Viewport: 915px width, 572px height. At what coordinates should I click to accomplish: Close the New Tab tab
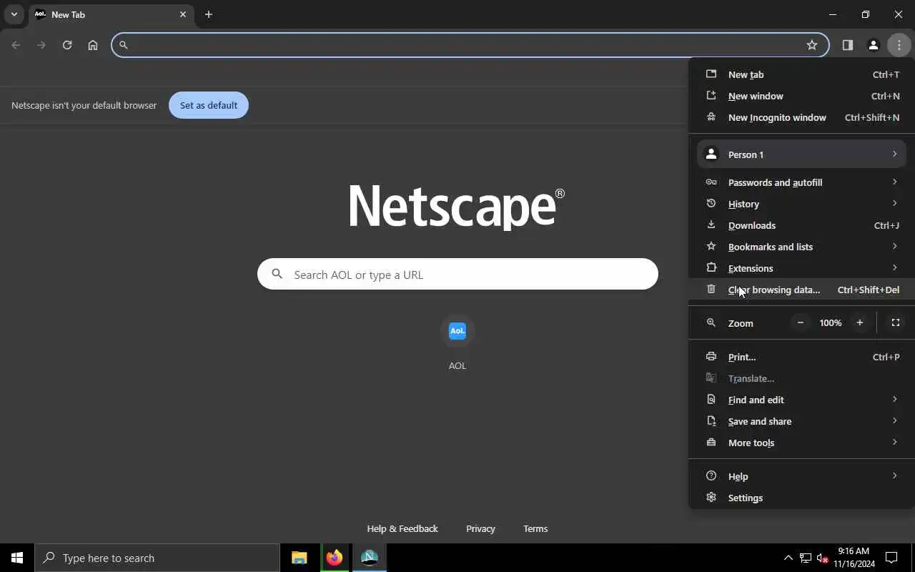point(183,14)
